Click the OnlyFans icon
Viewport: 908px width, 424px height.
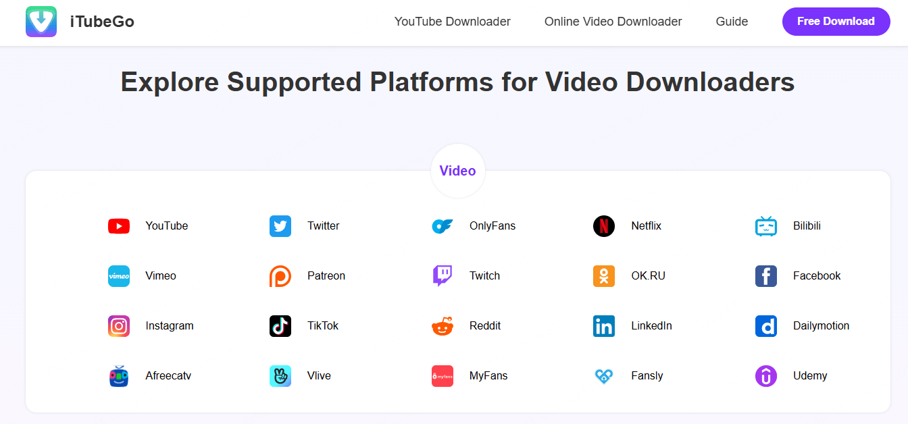coord(443,226)
